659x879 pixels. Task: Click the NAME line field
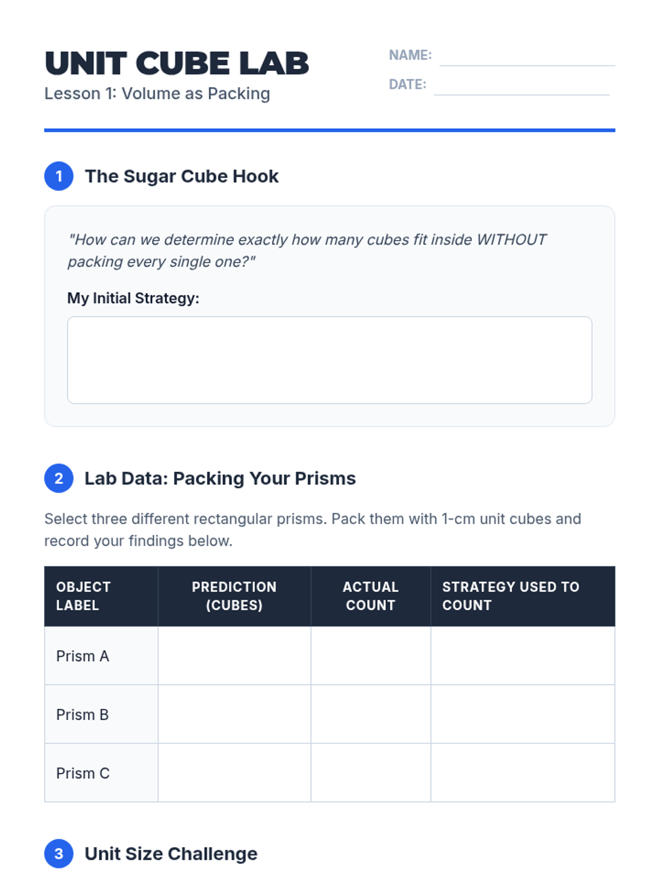[x=527, y=57]
